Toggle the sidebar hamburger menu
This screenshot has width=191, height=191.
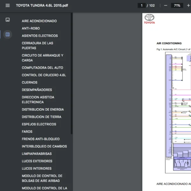click(8, 5)
